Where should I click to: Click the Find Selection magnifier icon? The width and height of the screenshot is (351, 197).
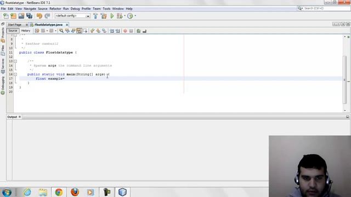61,31
